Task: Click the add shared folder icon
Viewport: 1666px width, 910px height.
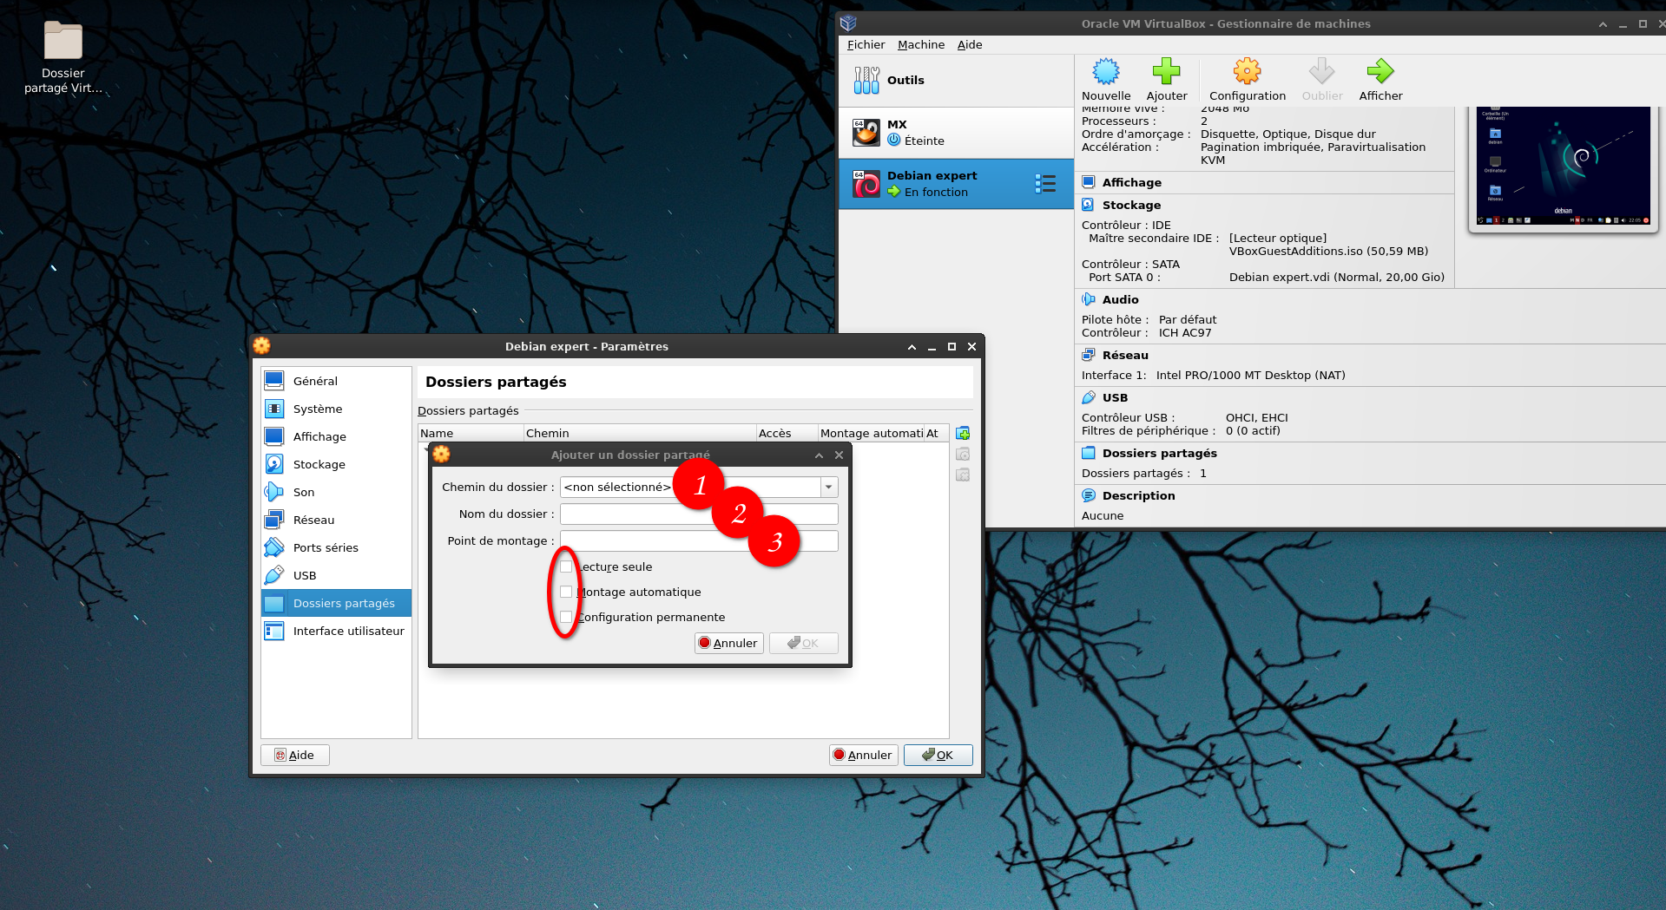Action: pyautogui.click(x=963, y=433)
